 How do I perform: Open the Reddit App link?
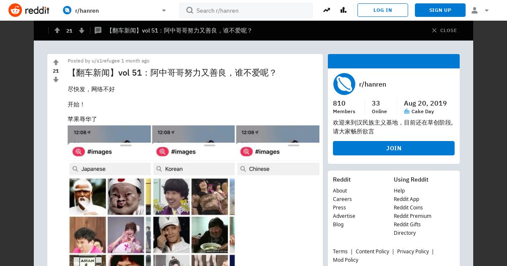406,199
